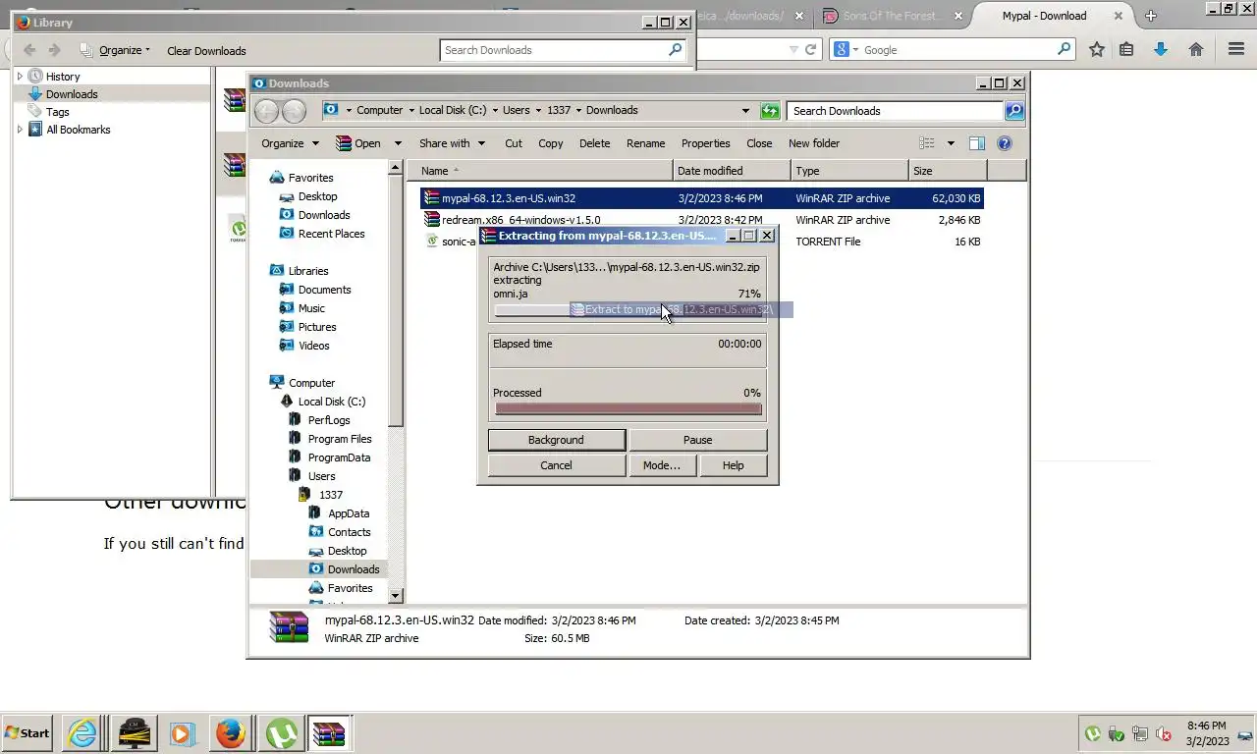Image resolution: width=1257 pixels, height=754 pixels.
Task: Click the Mode... button
Action: point(661,465)
